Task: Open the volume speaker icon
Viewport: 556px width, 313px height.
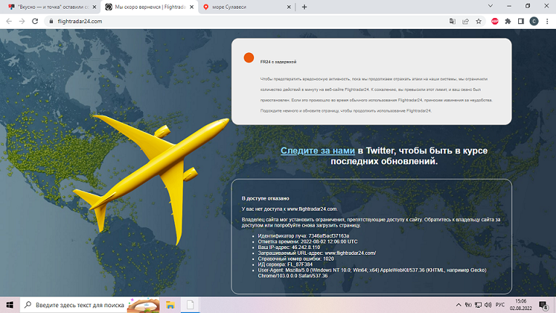Action: click(488, 305)
